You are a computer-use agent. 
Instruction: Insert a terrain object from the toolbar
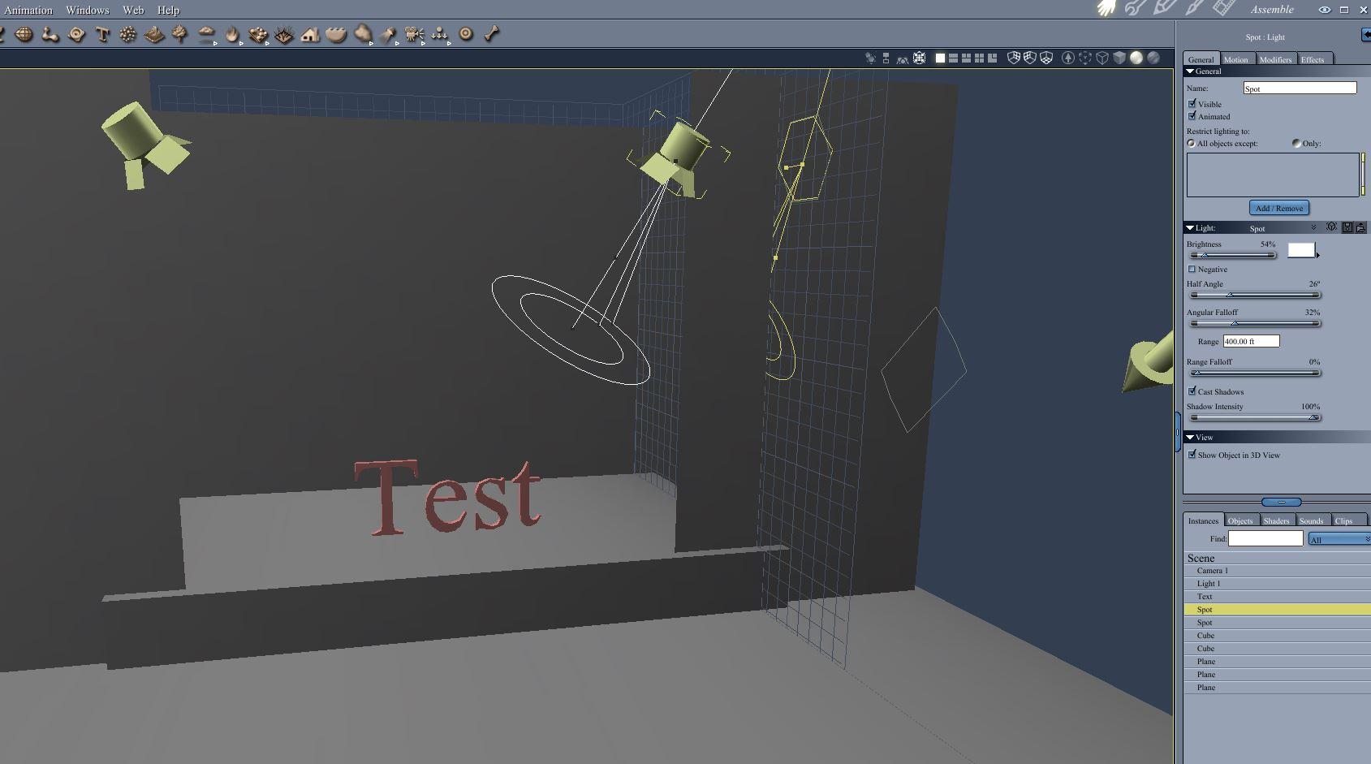(x=153, y=34)
